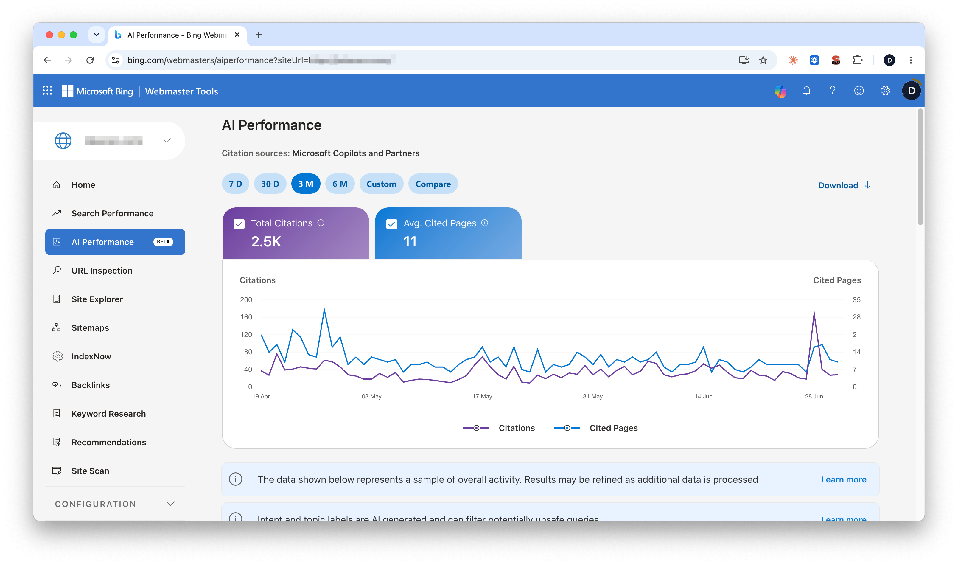Click the IndexNow gear icon

click(x=57, y=356)
